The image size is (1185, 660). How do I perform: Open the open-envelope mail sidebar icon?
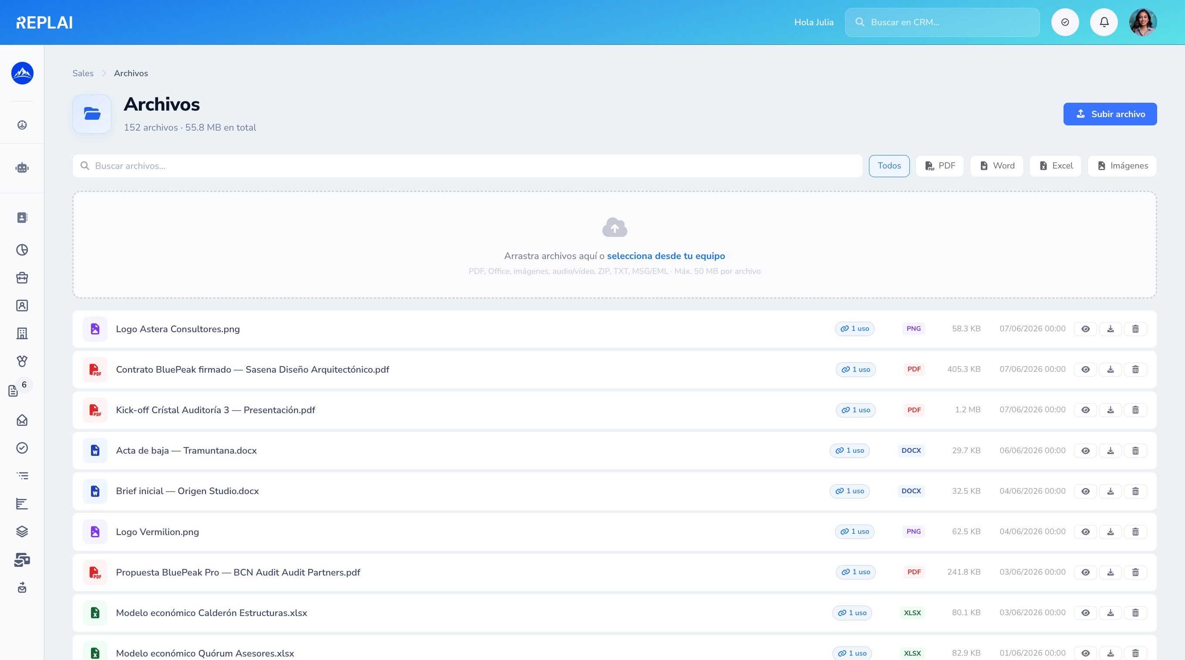(x=22, y=421)
